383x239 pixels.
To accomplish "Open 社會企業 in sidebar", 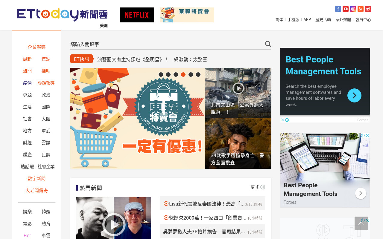I will coord(46,166).
